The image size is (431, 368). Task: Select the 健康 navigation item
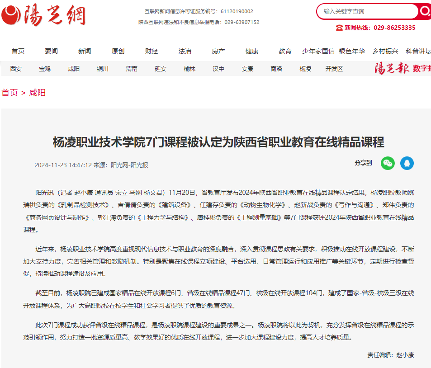point(252,51)
